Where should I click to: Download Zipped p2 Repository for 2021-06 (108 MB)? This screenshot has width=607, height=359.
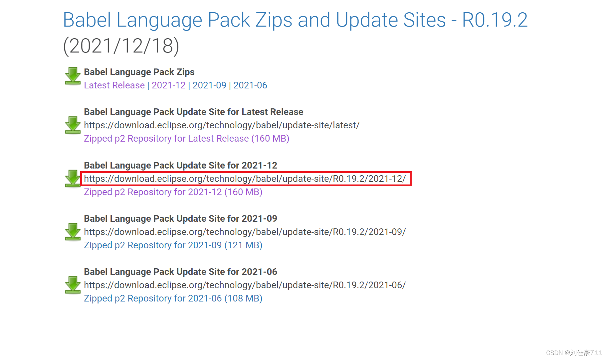[173, 299]
